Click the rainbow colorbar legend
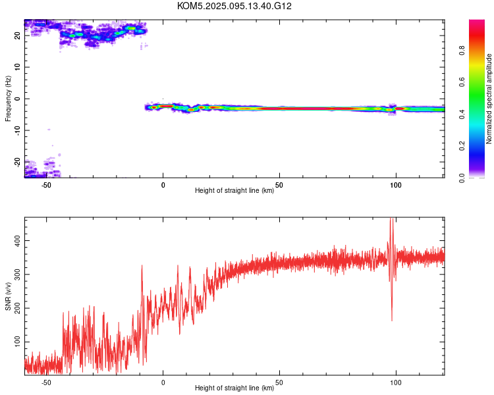This screenshot has width=494, height=395. (477, 99)
